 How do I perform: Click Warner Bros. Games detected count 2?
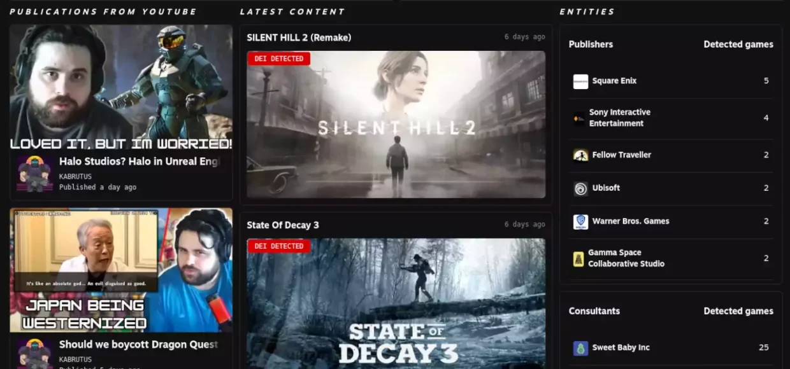[766, 221]
